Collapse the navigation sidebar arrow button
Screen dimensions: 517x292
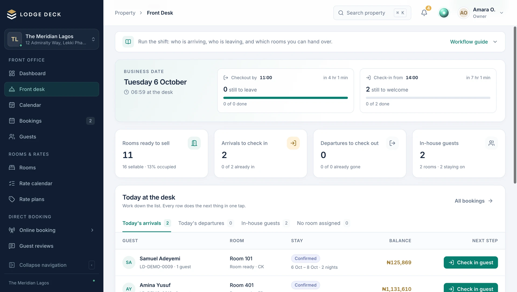(92, 265)
